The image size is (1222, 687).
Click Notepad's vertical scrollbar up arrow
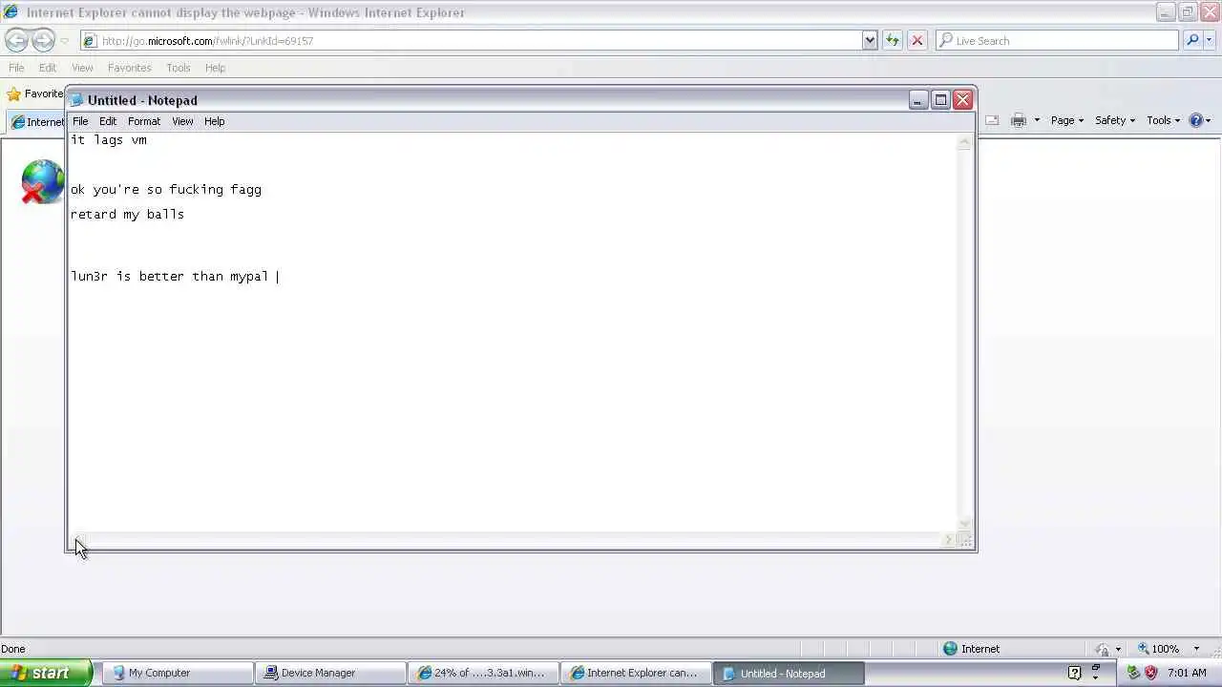pos(964,141)
